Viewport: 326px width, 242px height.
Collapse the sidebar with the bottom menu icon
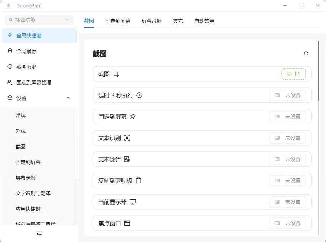tap(39, 234)
